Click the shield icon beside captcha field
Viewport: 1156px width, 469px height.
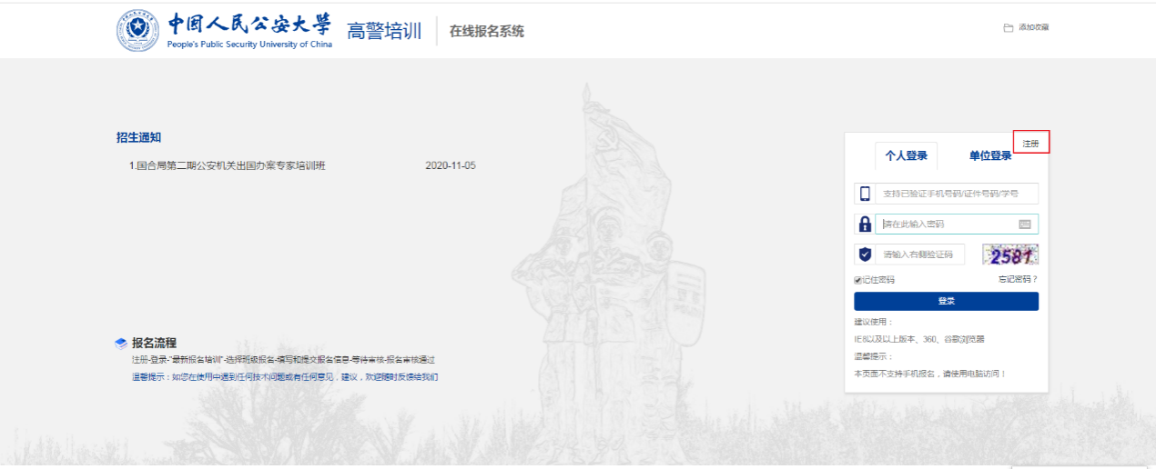click(x=865, y=254)
